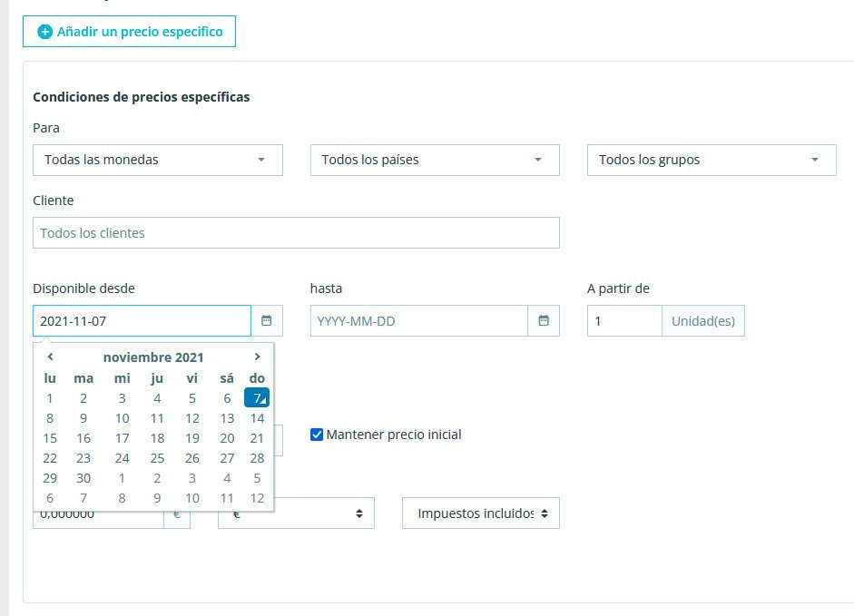Click the Disponible desde date field
This screenshot has height=616, width=854.
point(142,321)
